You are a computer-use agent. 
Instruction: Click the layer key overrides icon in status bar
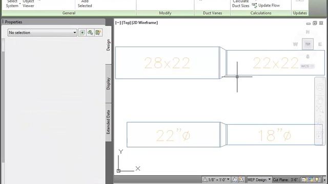tap(311, 179)
